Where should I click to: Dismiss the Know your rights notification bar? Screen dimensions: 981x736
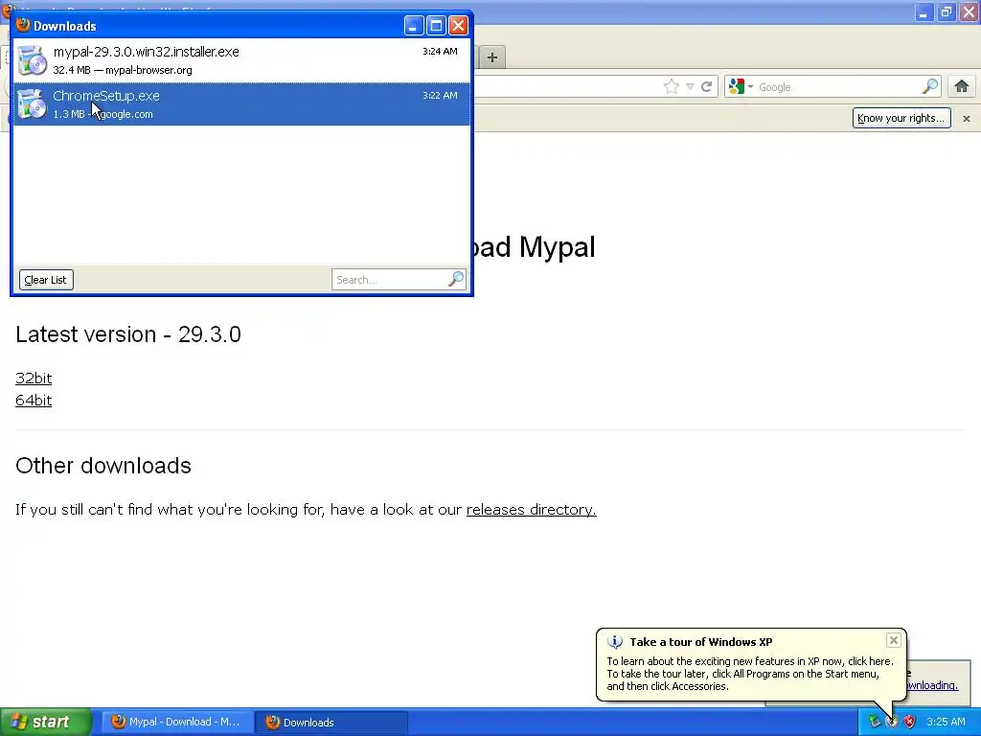[x=966, y=118]
